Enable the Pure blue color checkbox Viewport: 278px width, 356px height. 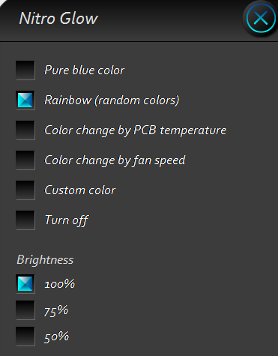[x=25, y=70]
